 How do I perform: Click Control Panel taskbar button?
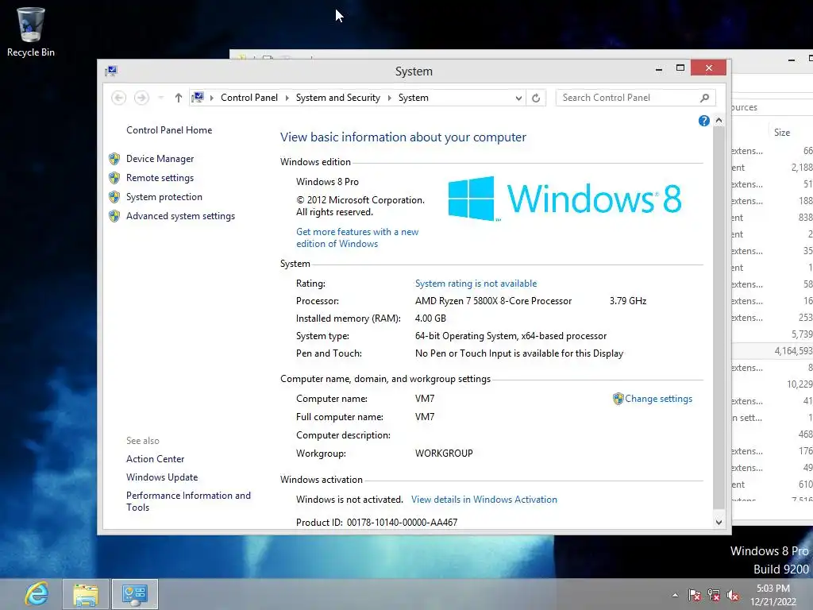point(135,594)
